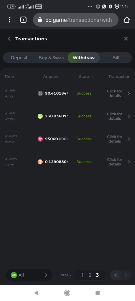
Task: Click the Monero coin icon for 0.129088
Action: click(40, 162)
